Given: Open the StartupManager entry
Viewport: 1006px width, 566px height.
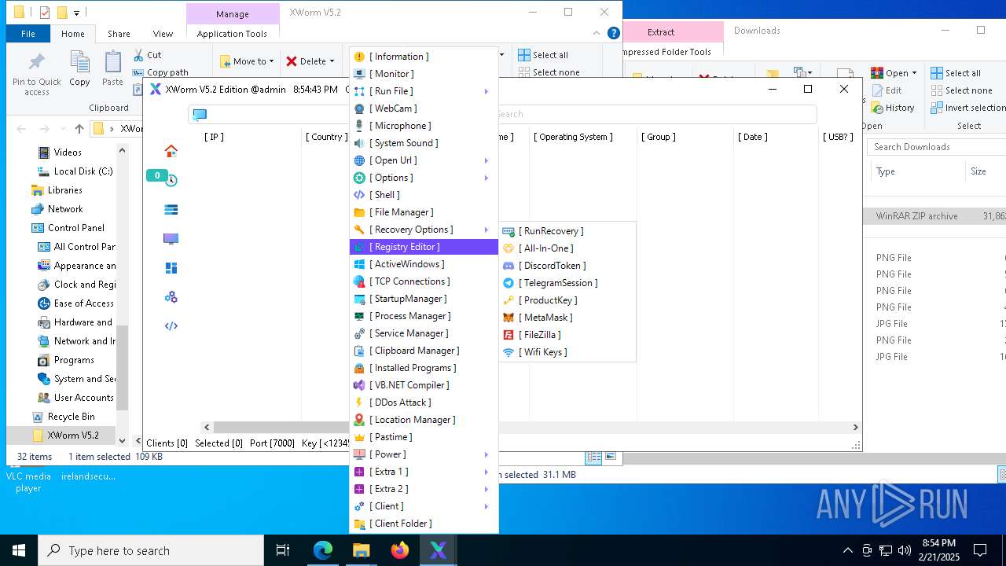Looking at the screenshot, I should [x=424, y=299].
